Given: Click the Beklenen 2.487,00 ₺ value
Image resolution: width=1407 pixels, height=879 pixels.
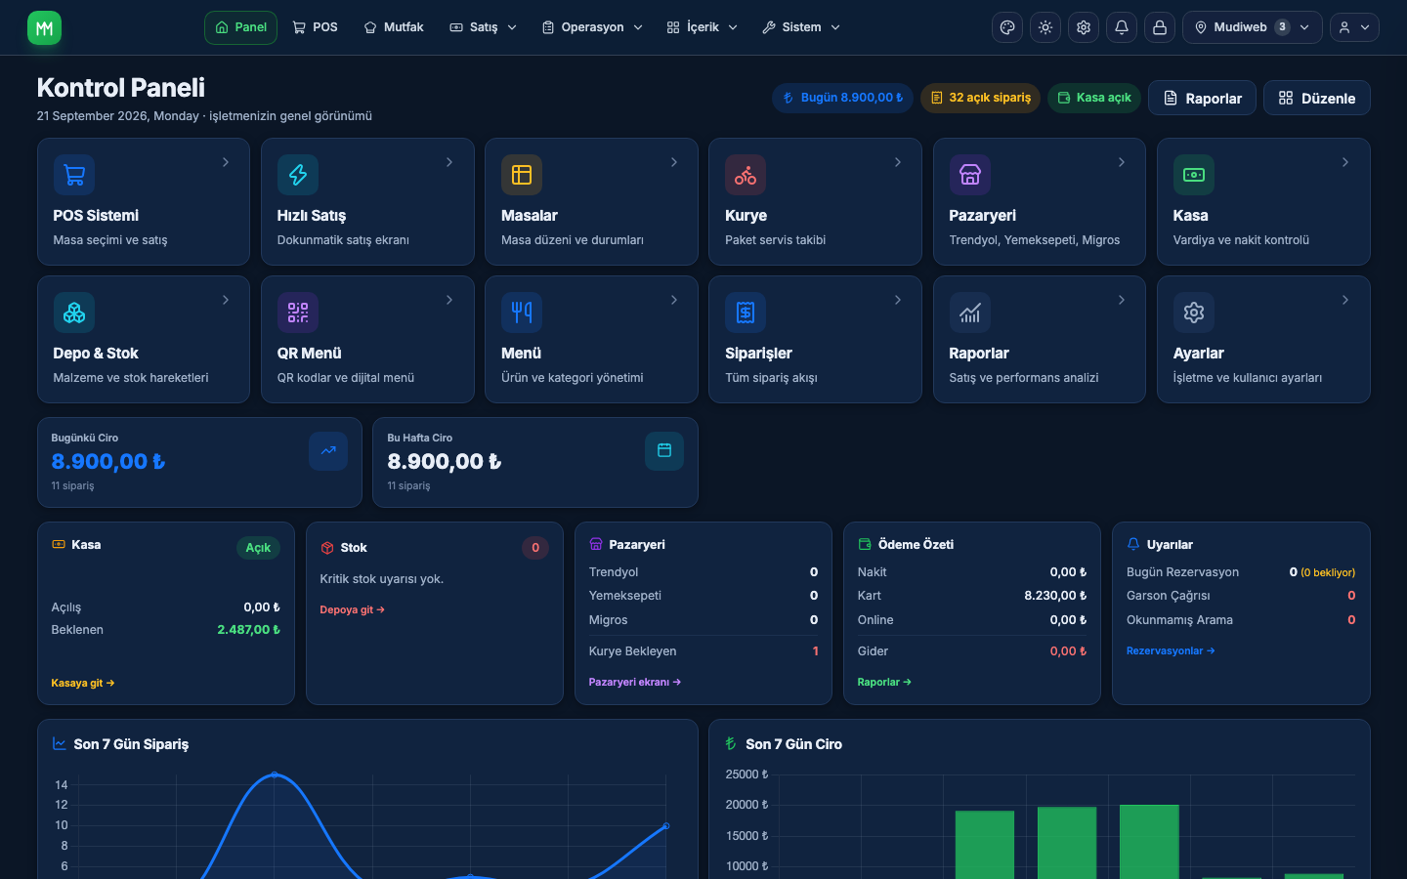Looking at the screenshot, I should 248,630.
